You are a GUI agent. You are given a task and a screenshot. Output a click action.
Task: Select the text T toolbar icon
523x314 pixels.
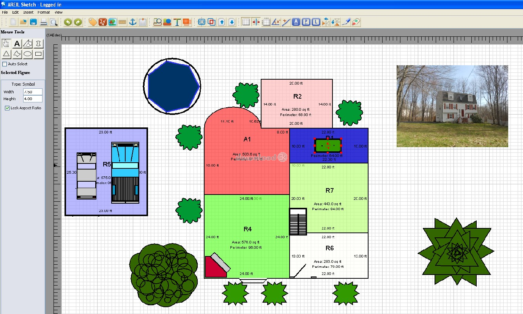click(177, 22)
